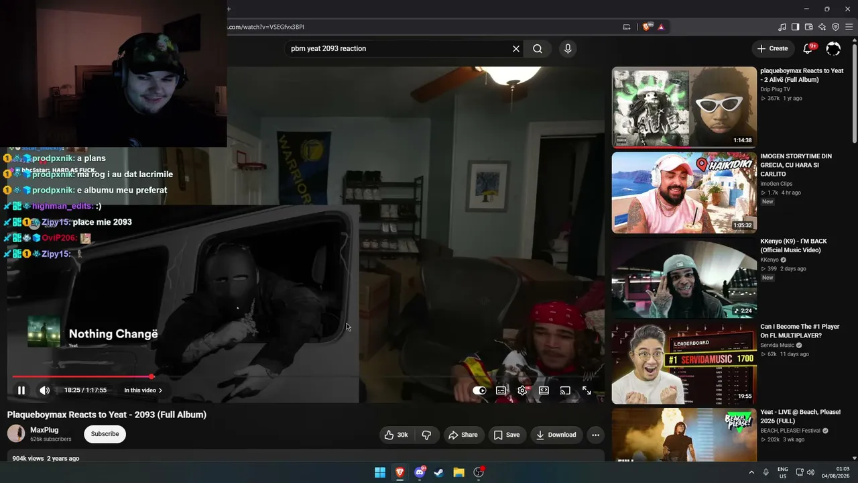Click the 'Nothing Changë' song title overlay
858x483 pixels.
click(x=113, y=334)
